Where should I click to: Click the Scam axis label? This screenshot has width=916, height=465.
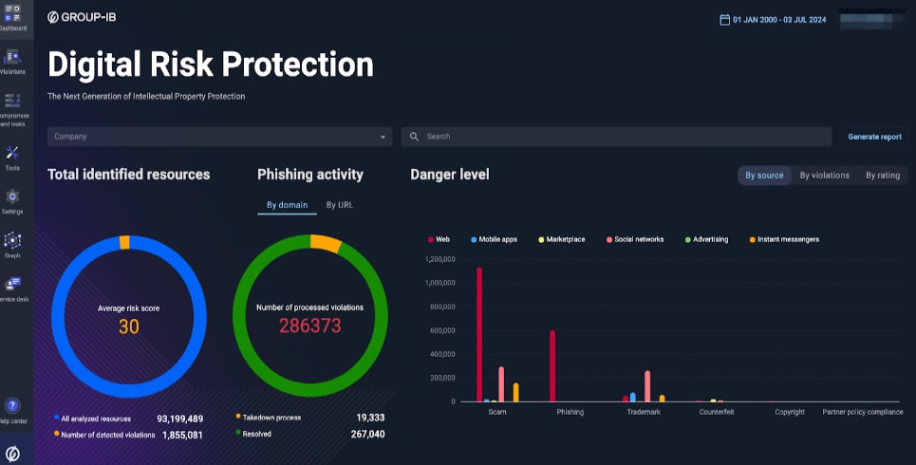click(497, 412)
